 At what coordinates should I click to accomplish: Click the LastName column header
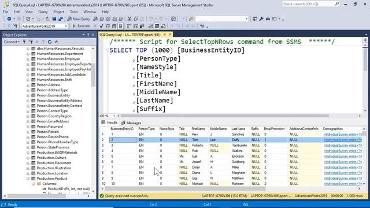coord(238,129)
